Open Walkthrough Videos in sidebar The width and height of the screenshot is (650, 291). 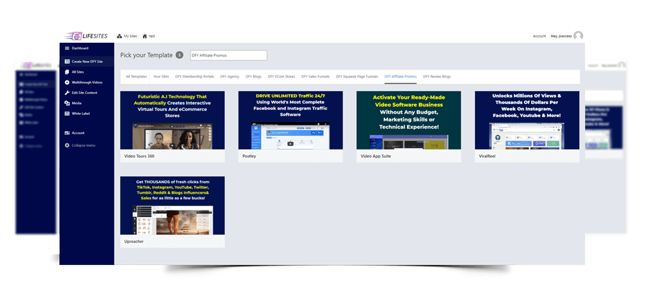point(86,82)
